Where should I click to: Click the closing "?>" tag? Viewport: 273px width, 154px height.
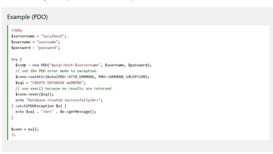[x=13, y=135]
